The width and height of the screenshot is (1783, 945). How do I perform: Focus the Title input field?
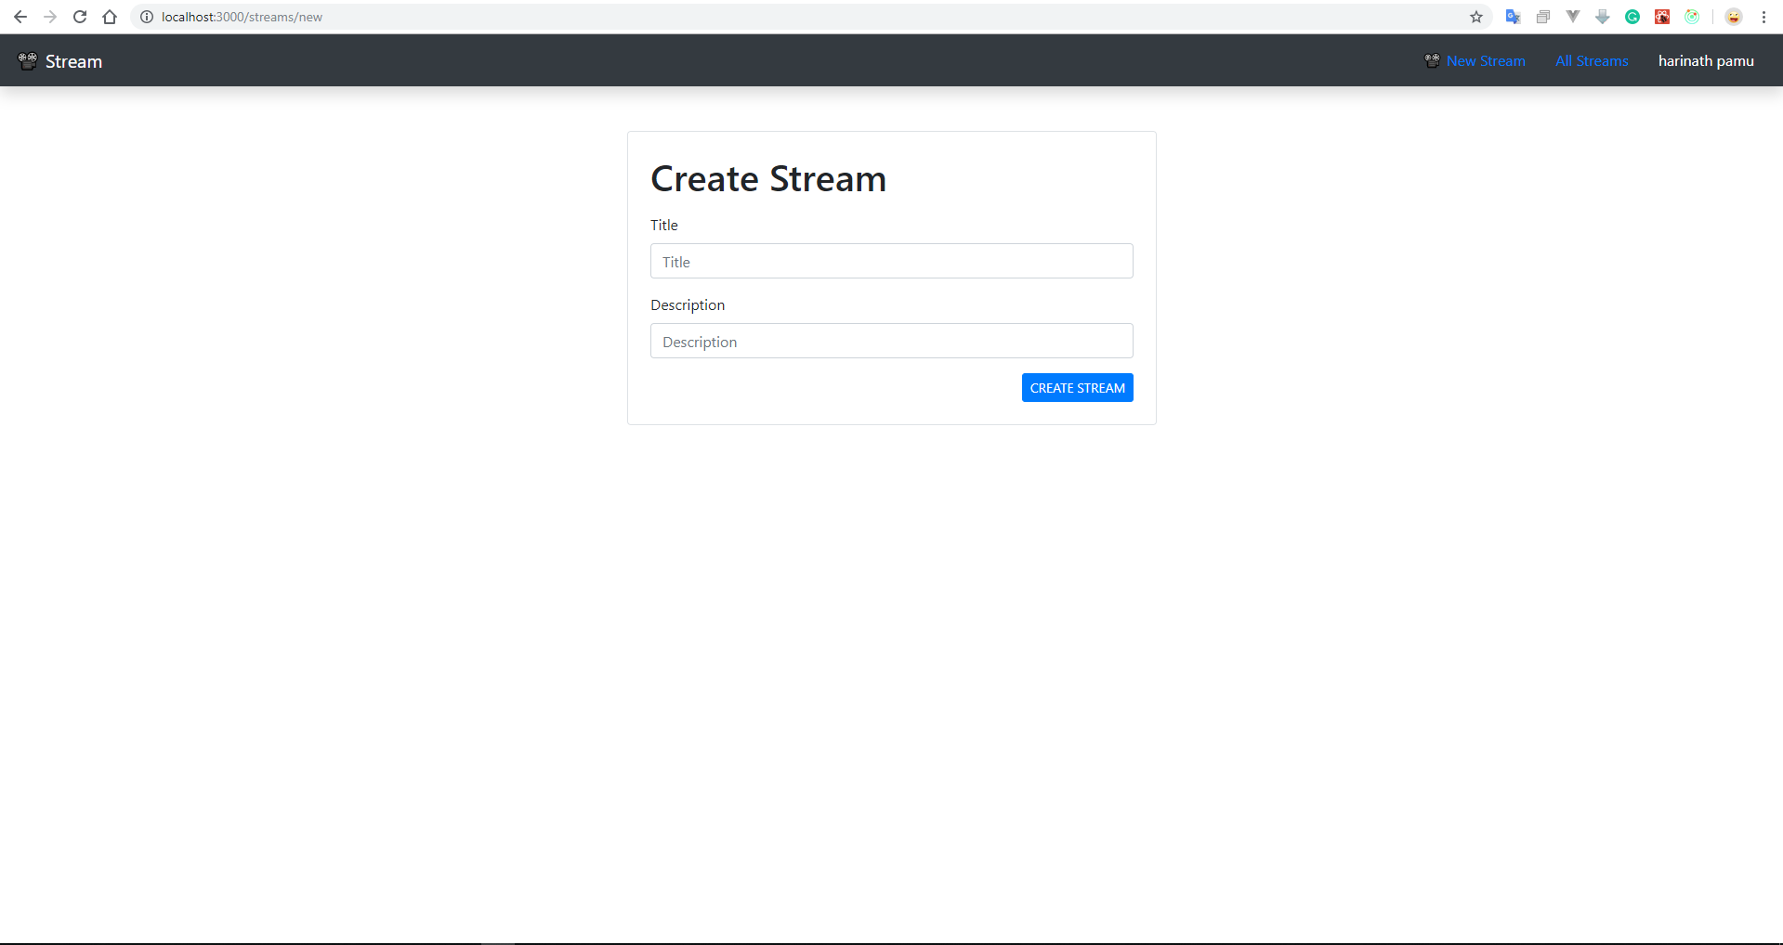(892, 261)
